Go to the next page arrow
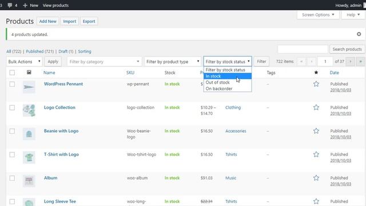Image resolution: width=366 pixels, height=206 pixels. 350,61
